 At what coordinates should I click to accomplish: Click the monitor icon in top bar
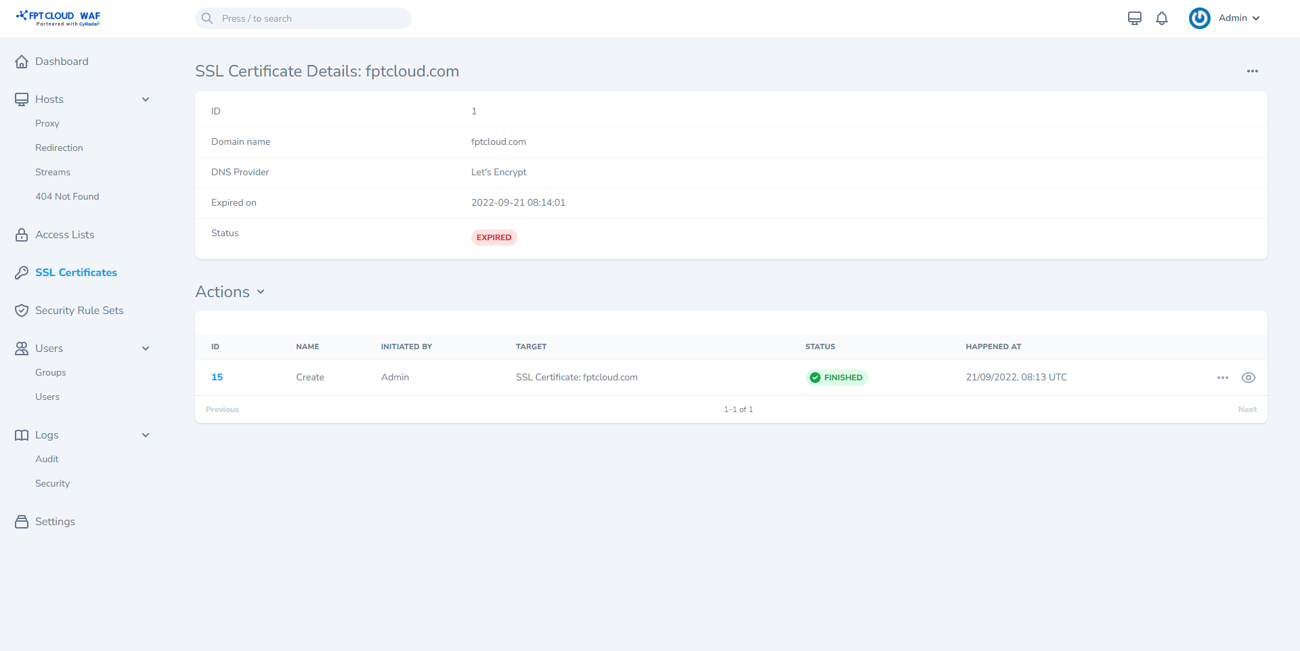(1135, 18)
